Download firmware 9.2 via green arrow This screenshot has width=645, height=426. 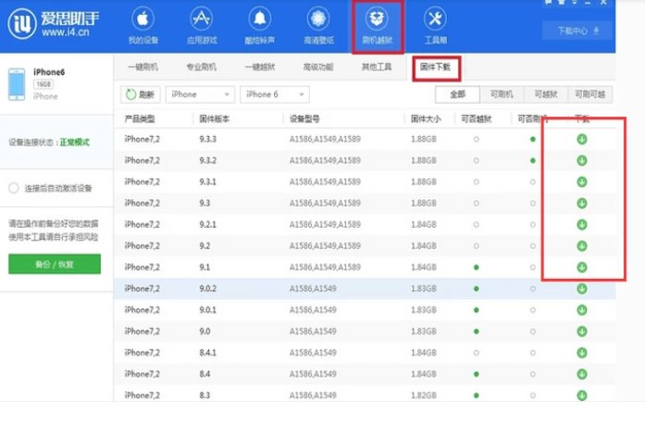(x=582, y=246)
